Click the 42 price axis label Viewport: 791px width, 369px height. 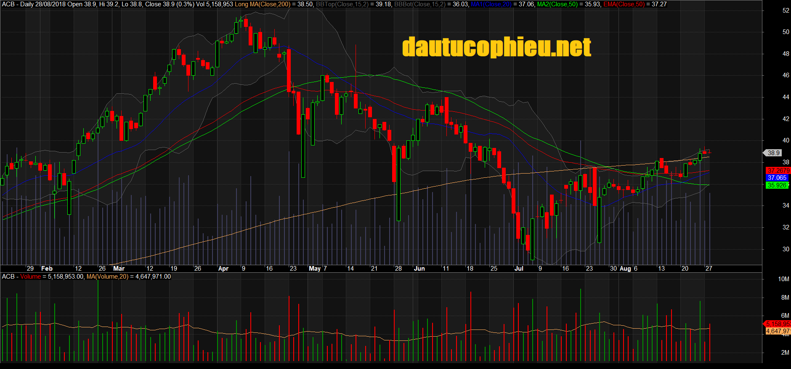coord(786,119)
